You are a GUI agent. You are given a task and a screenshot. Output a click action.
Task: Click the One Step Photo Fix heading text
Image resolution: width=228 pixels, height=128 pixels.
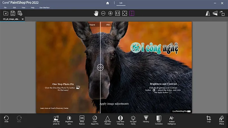(63, 84)
